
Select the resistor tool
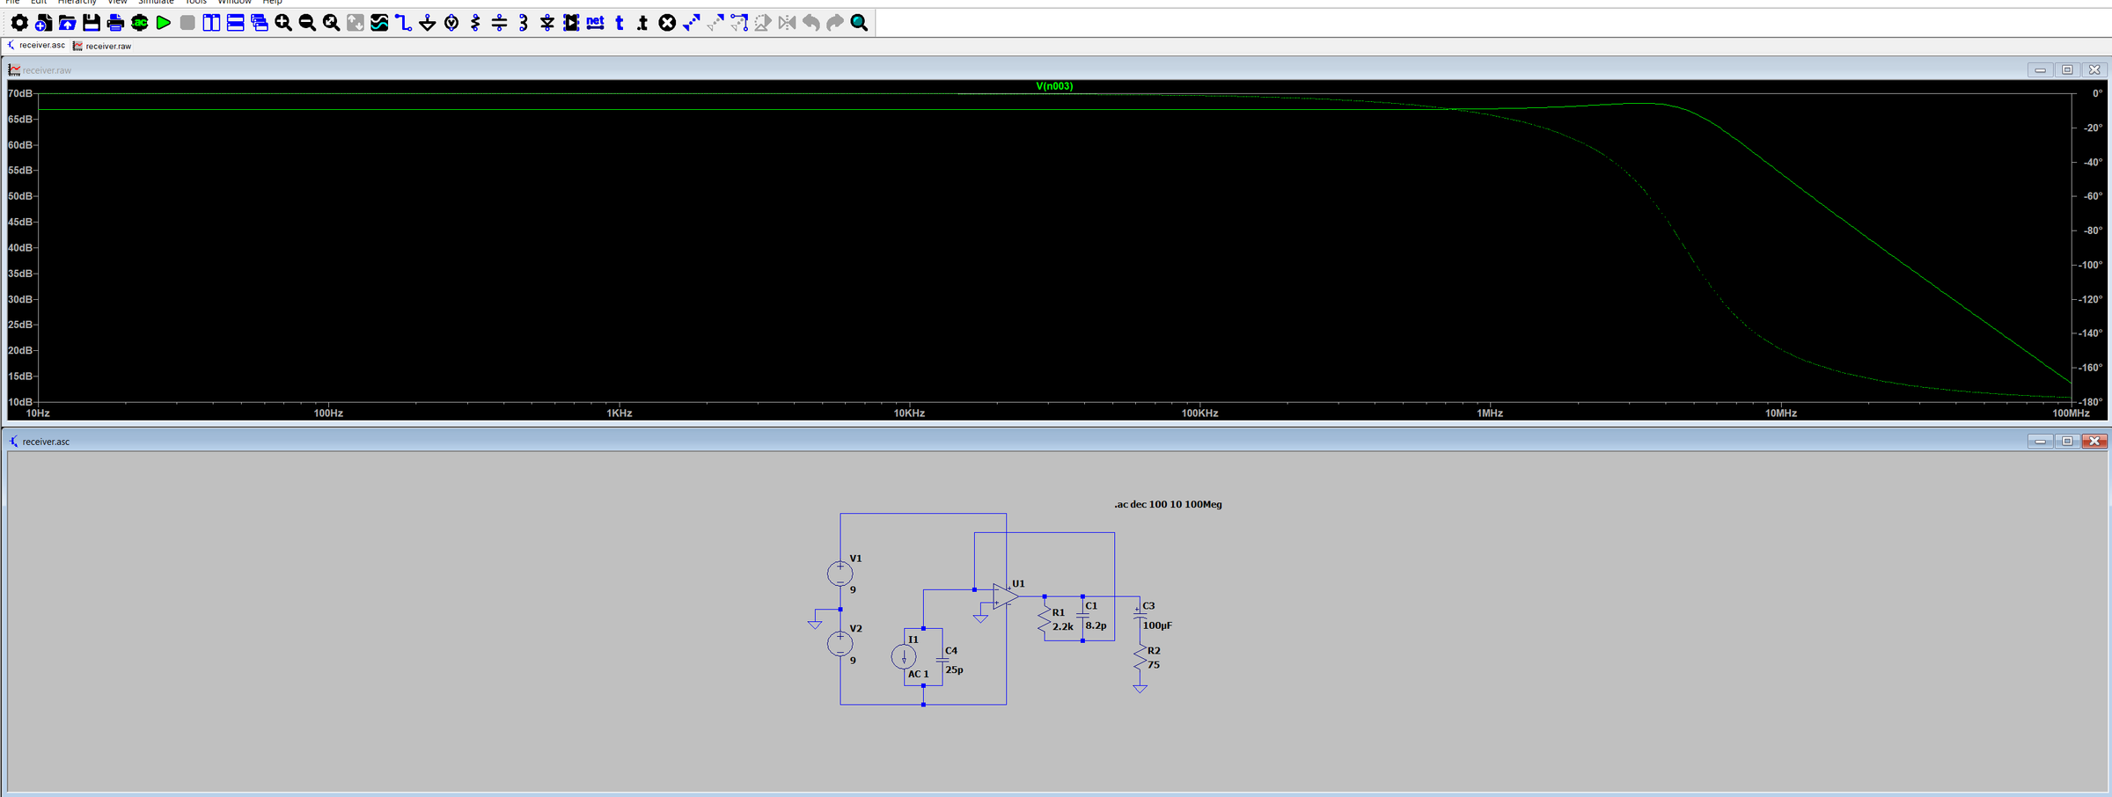(x=475, y=23)
